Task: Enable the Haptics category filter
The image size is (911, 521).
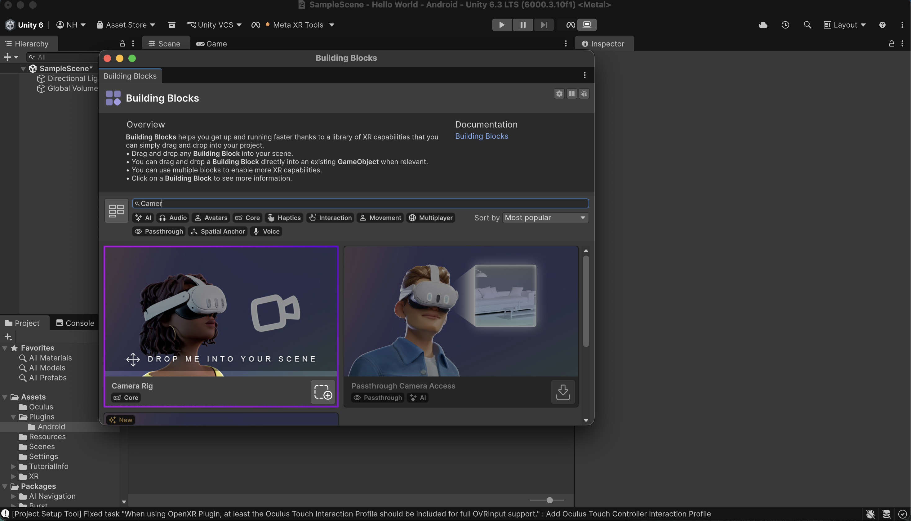Action: [x=284, y=218]
